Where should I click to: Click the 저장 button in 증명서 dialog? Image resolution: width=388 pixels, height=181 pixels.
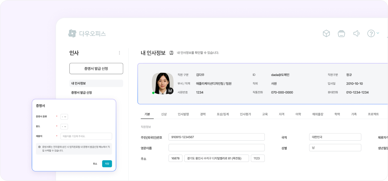pyautogui.click(x=107, y=164)
